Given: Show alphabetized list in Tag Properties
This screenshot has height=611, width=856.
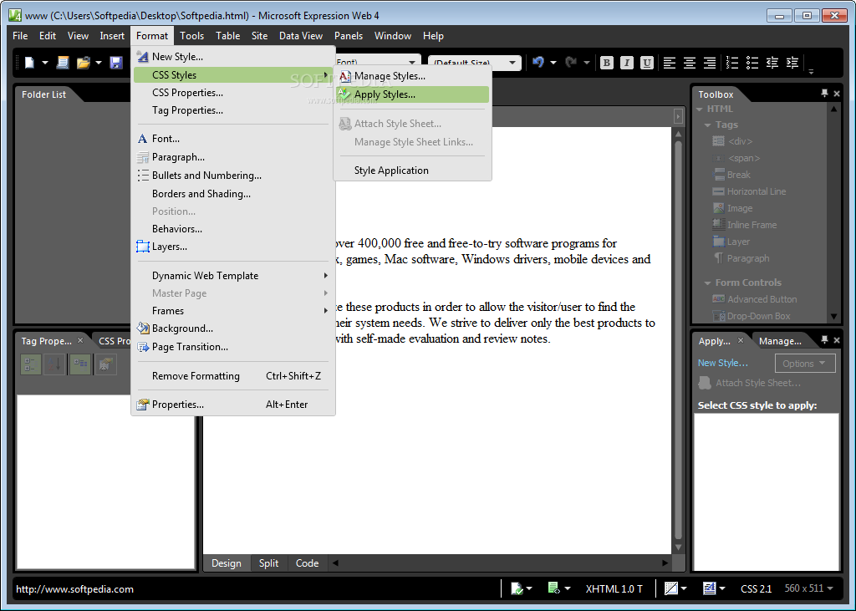Looking at the screenshot, I should pos(54,364).
